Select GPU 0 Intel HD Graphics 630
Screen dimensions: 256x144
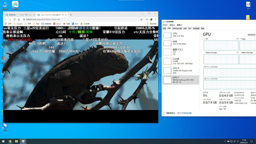tap(181, 70)
